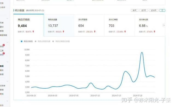Filter statistics by 近7天
Screen dimensions: 175x107
(144, 10)
